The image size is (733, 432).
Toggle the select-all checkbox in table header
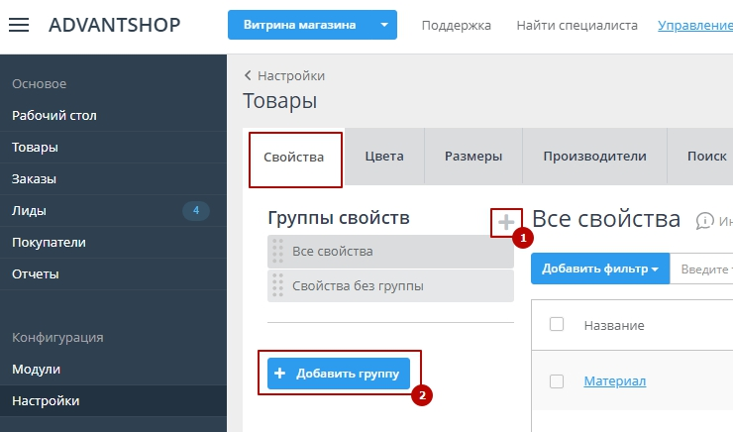[557, 324]
